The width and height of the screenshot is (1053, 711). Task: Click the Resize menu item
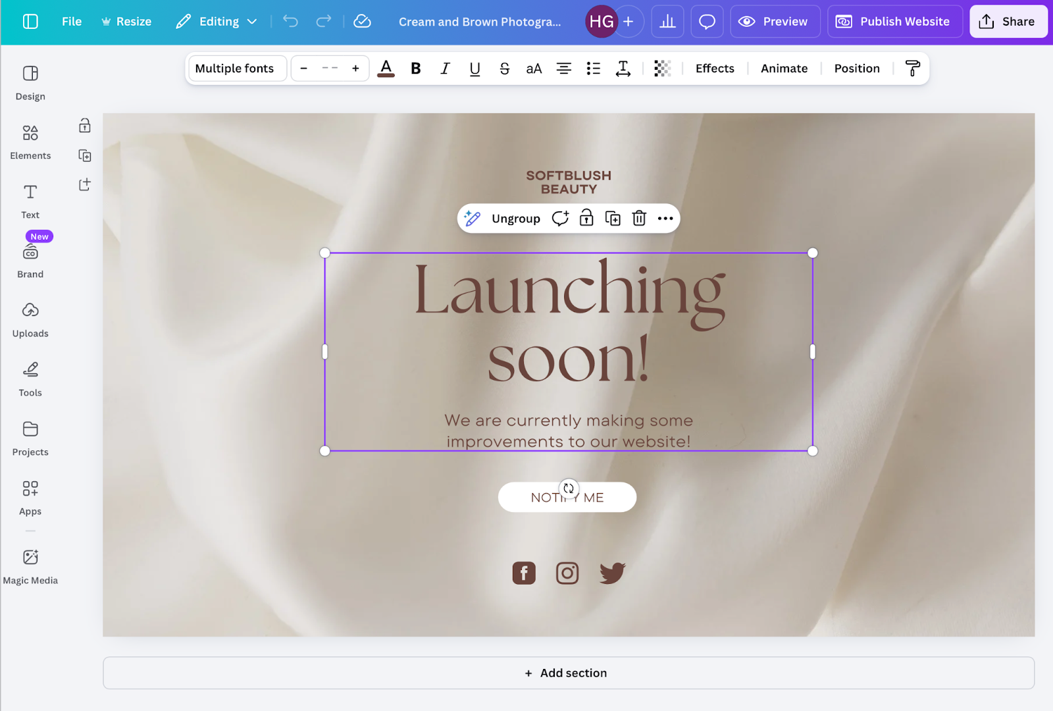[126, 21]
